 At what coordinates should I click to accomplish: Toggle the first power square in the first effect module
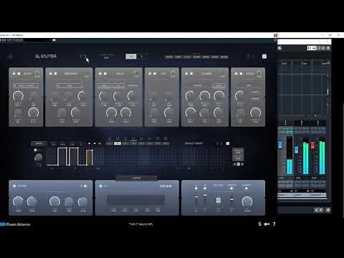[x=14, y=73]
